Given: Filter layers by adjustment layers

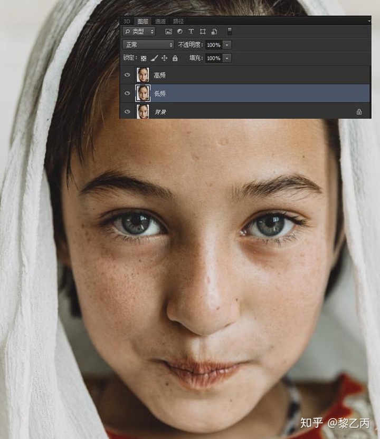Looking at the screenshot, I should pos(180,32).
